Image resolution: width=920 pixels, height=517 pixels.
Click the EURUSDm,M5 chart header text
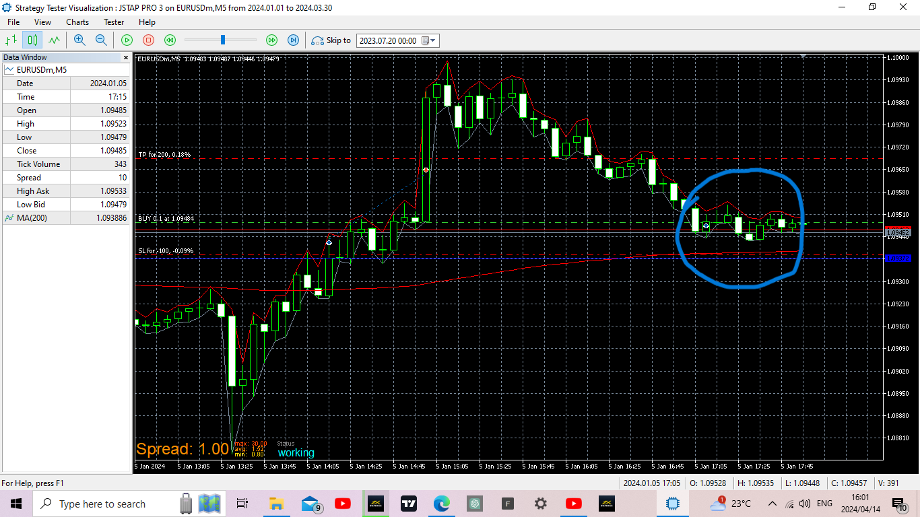(208, 59)
